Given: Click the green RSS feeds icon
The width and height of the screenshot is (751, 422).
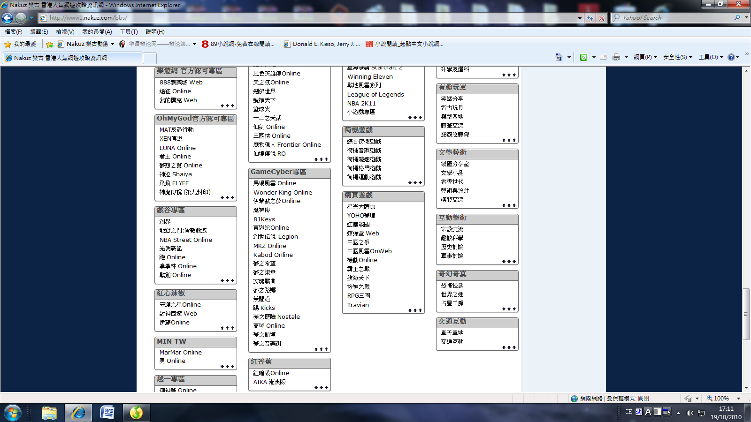Looking at the screenshot, I should pyautogui.click(x=583, y=57).
